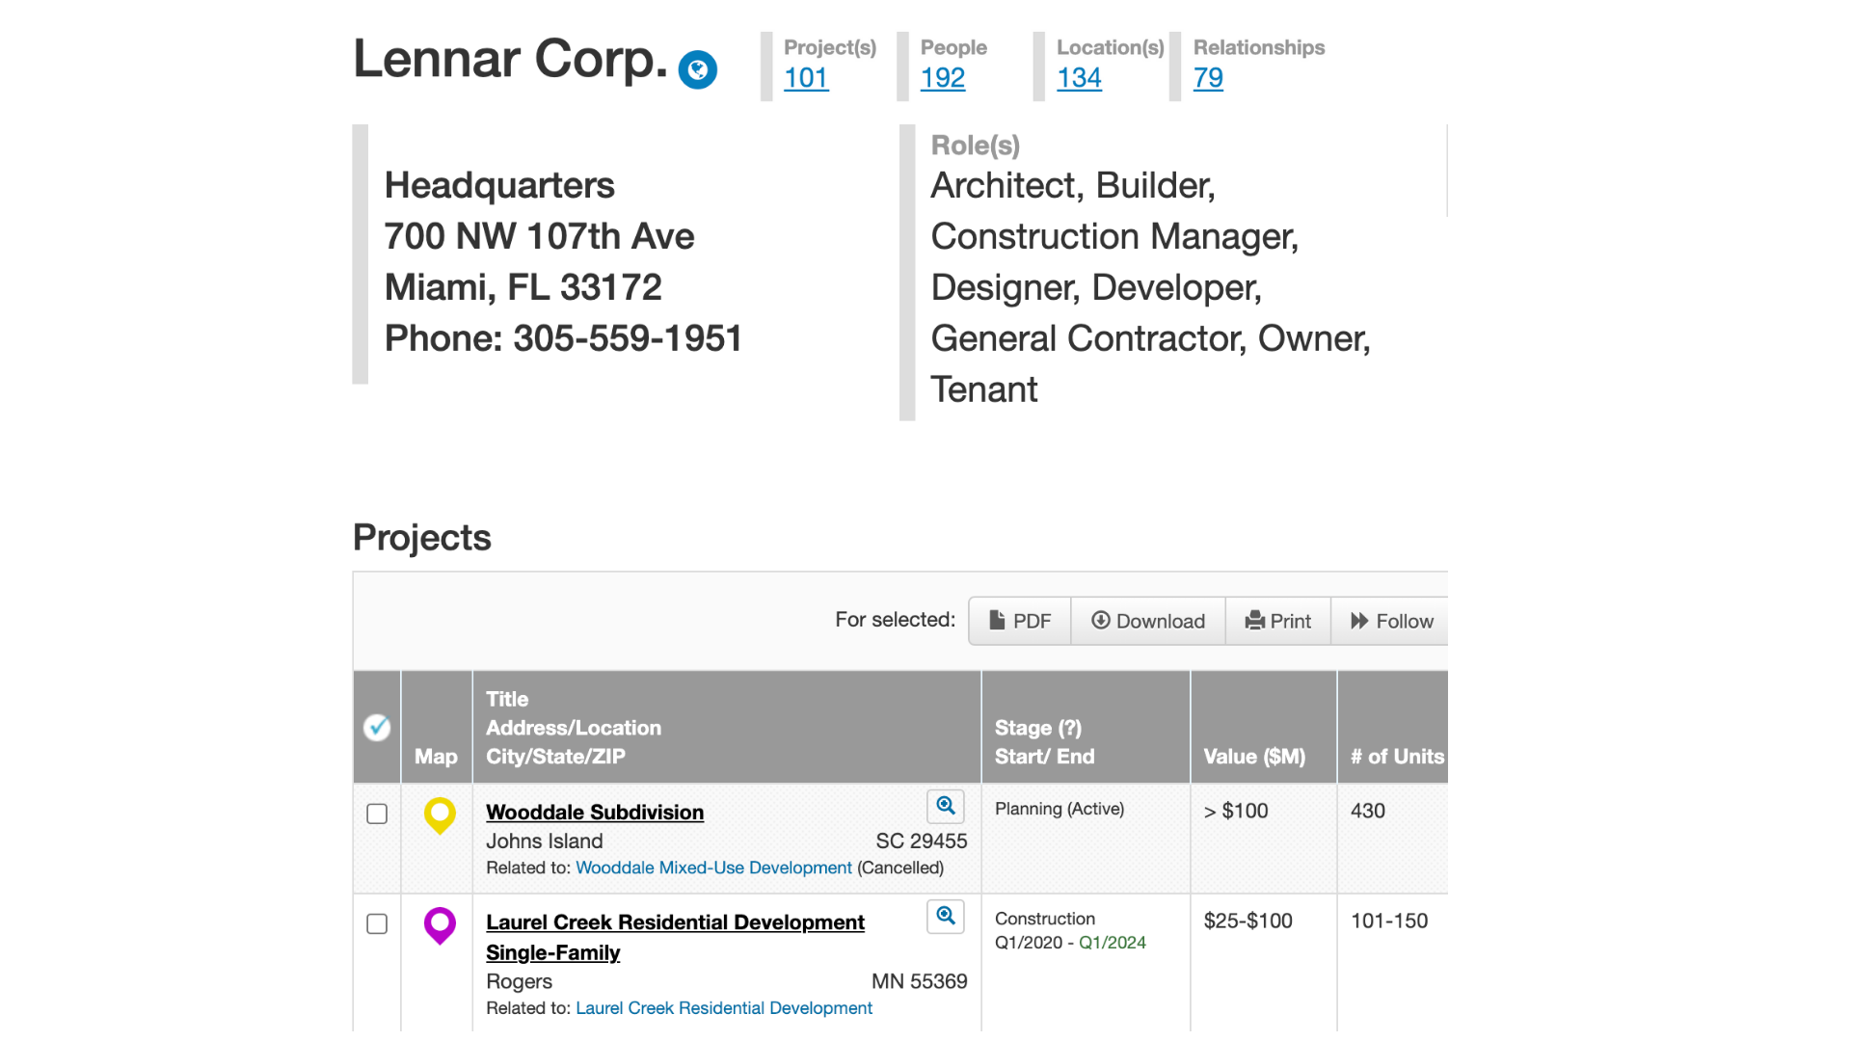
Task: Click the purple map pin for Laurel Creek
Action: point(440,924)
